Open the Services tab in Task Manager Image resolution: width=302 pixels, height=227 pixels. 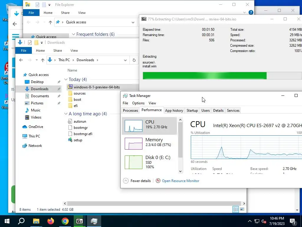tap(233, 111)
